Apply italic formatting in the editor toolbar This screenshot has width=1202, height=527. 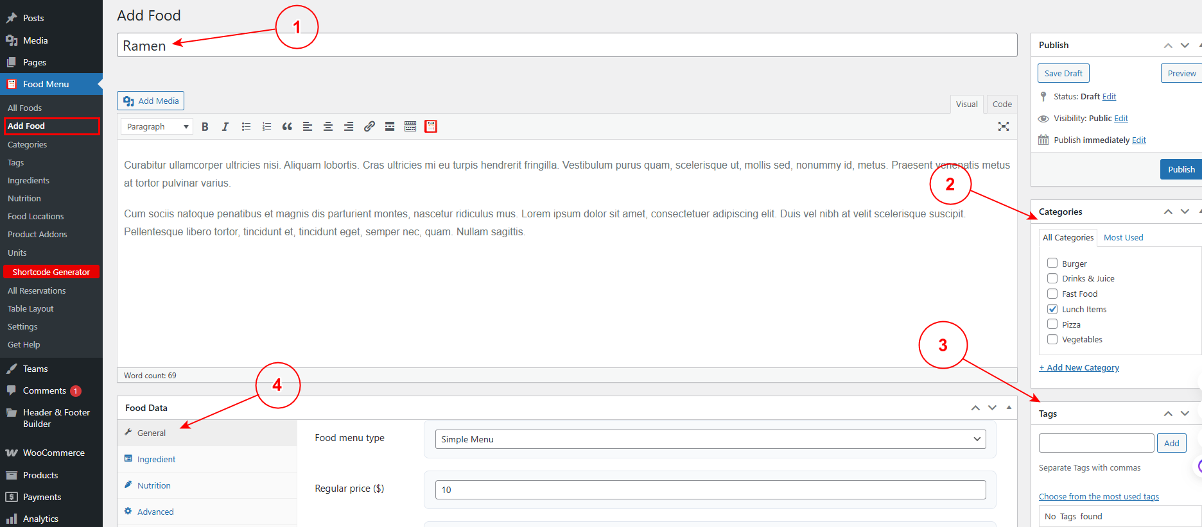pyautogui.click(x=225, y=127)
